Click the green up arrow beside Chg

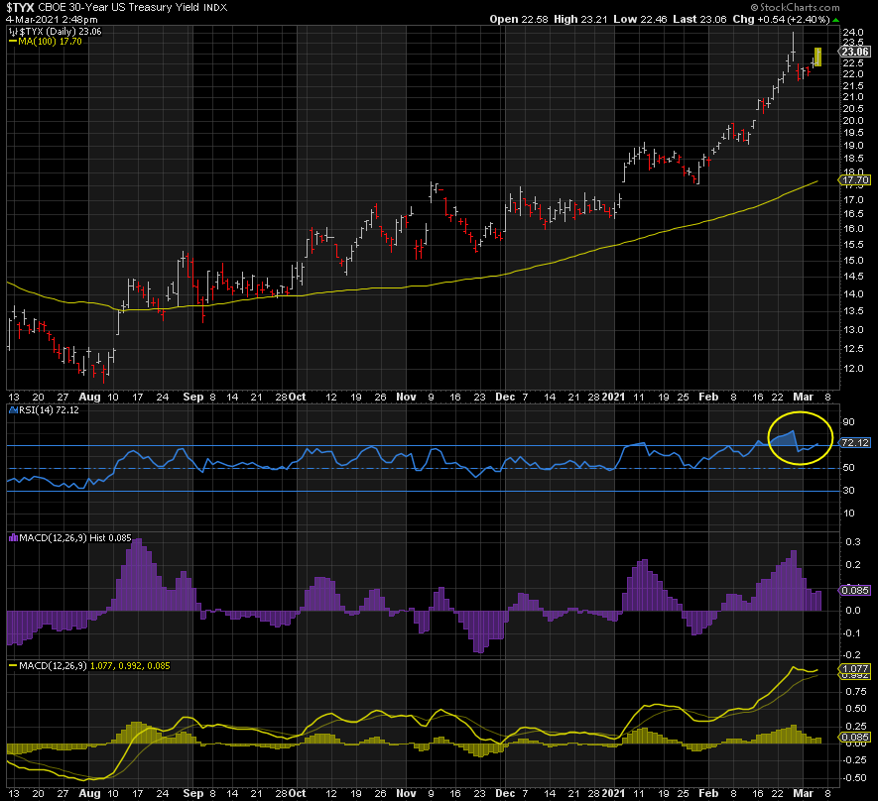(835, 19)
